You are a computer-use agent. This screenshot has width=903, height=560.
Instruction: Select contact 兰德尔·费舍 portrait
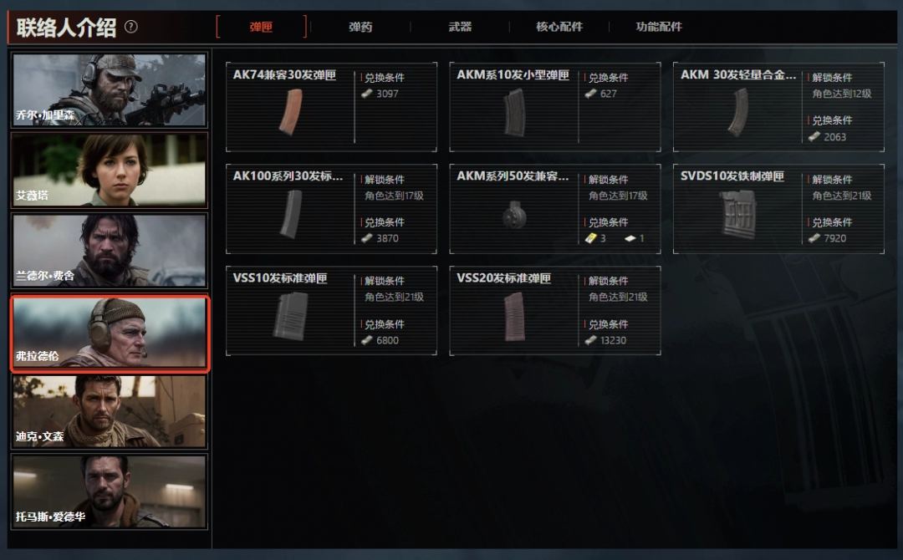110,251
